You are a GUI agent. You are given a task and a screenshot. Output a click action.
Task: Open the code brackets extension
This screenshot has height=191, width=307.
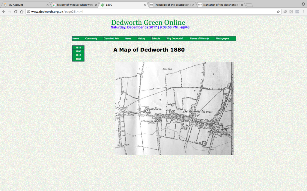click(297, 12)
